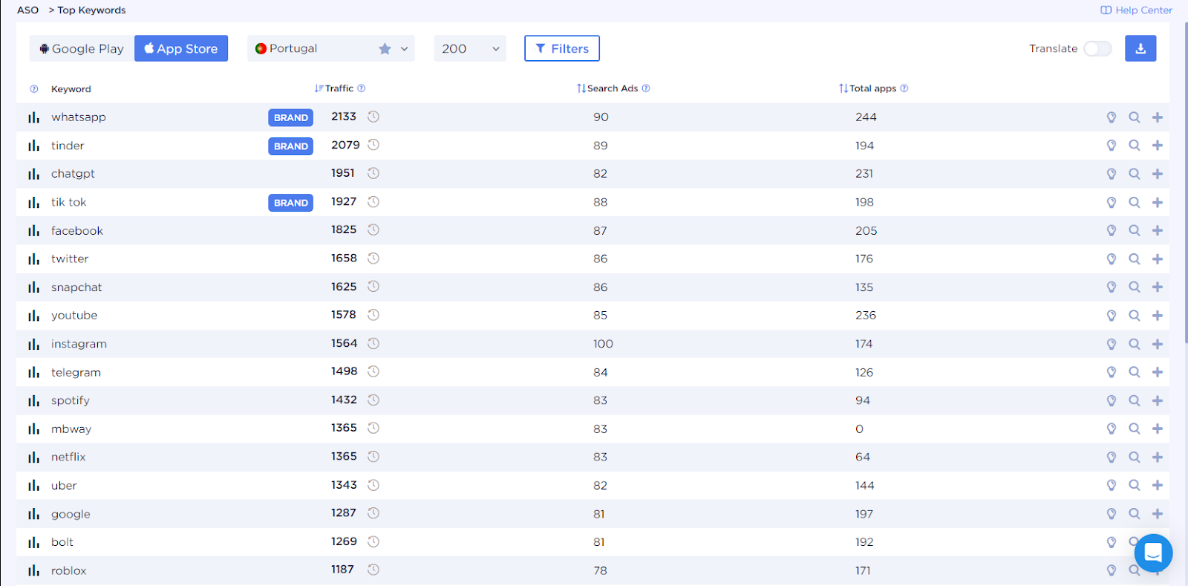Click lightbulb suggestion icon in facebook row
Viewport: 1188px width, 586px height.
pyautogui.click(x=1112, y=230)
